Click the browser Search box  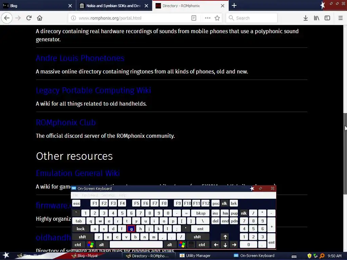click(x=252, y=18)
